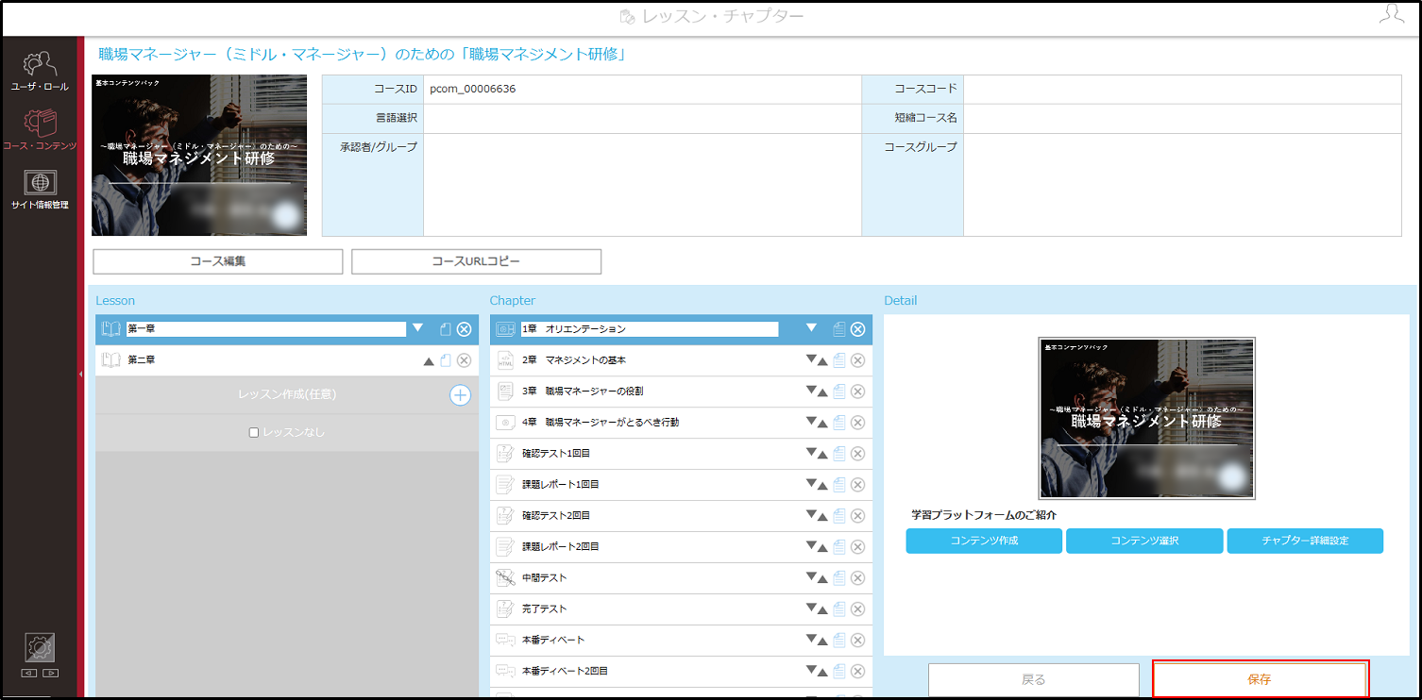Check the レッスンなし checkbox
1422x700 pixels.
click(x=253, y=432)
